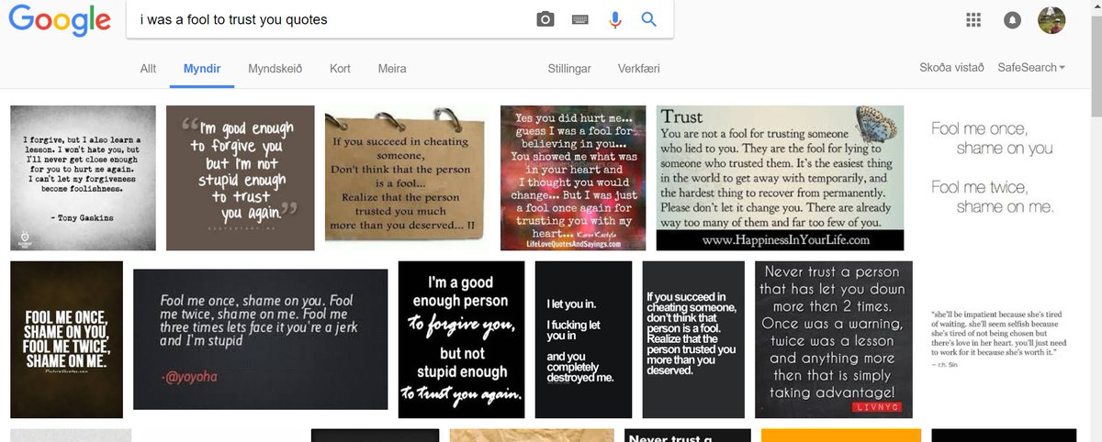Focus the search box text field
The height and width of the screenshot is (442, 1102).
[331, 19]
